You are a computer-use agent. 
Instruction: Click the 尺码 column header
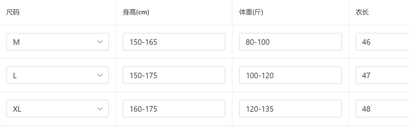pyautogui.click(x=13, y=13)
